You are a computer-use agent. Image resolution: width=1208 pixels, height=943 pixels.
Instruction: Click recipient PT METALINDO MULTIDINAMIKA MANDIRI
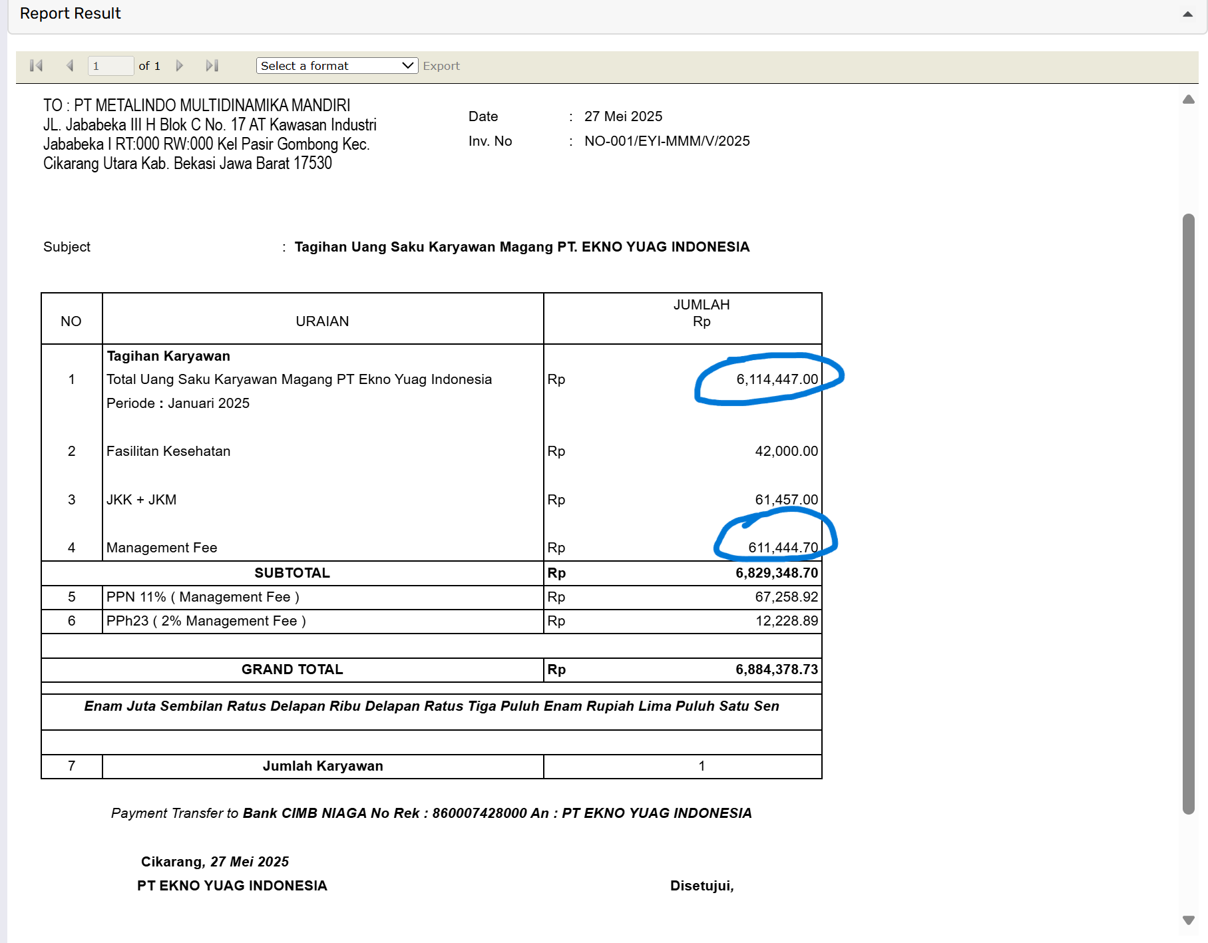coord(212,106)
